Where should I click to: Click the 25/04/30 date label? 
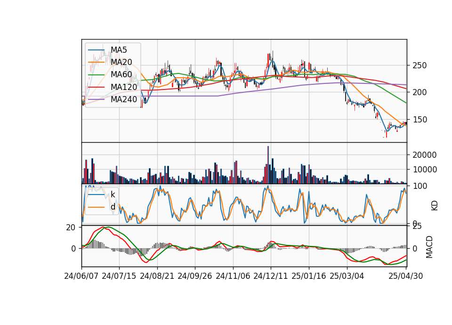point(406,276)
